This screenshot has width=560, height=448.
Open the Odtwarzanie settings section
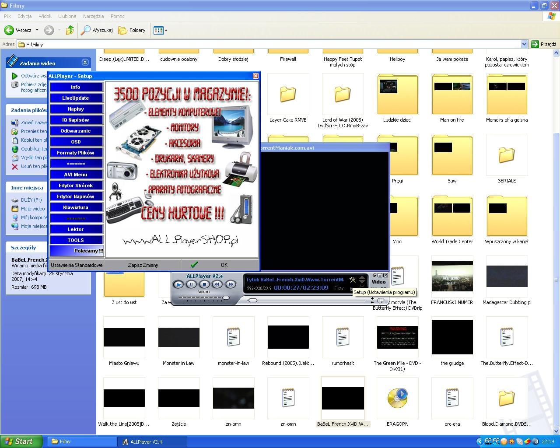coord(76,131)
